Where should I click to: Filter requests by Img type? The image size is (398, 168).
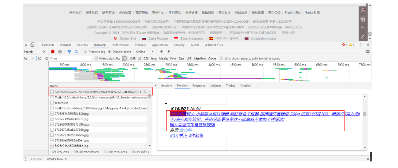(x=153, y=58)
